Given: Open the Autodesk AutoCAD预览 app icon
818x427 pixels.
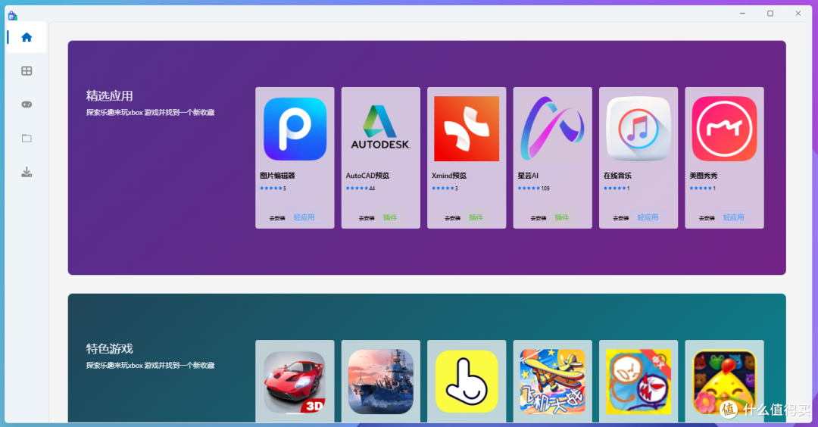Looking at the screenshot, I should pyautogui.click(x=380, y=129).
